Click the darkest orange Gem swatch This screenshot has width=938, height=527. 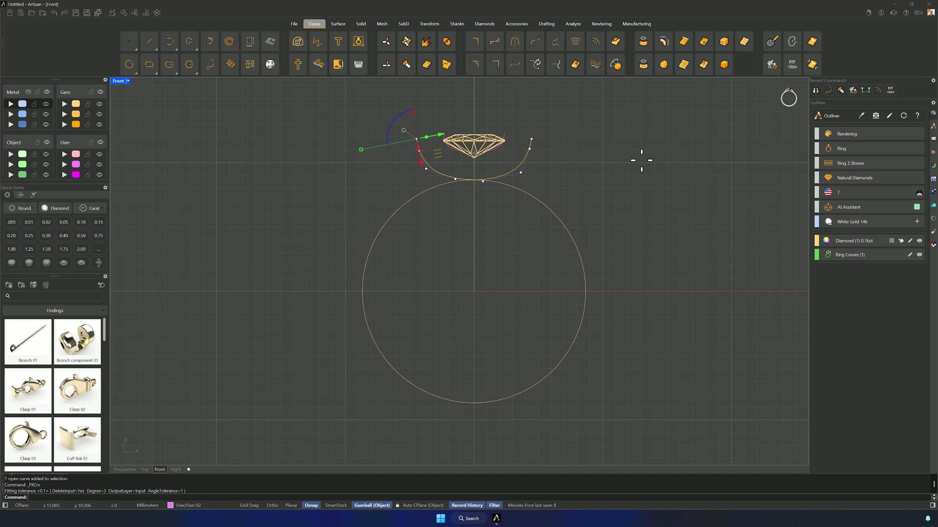point(76,124)
